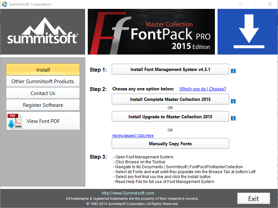
Task: Click the copyright 1993-2014 Summitsoft Corporation text
Action: pos(132,204)
